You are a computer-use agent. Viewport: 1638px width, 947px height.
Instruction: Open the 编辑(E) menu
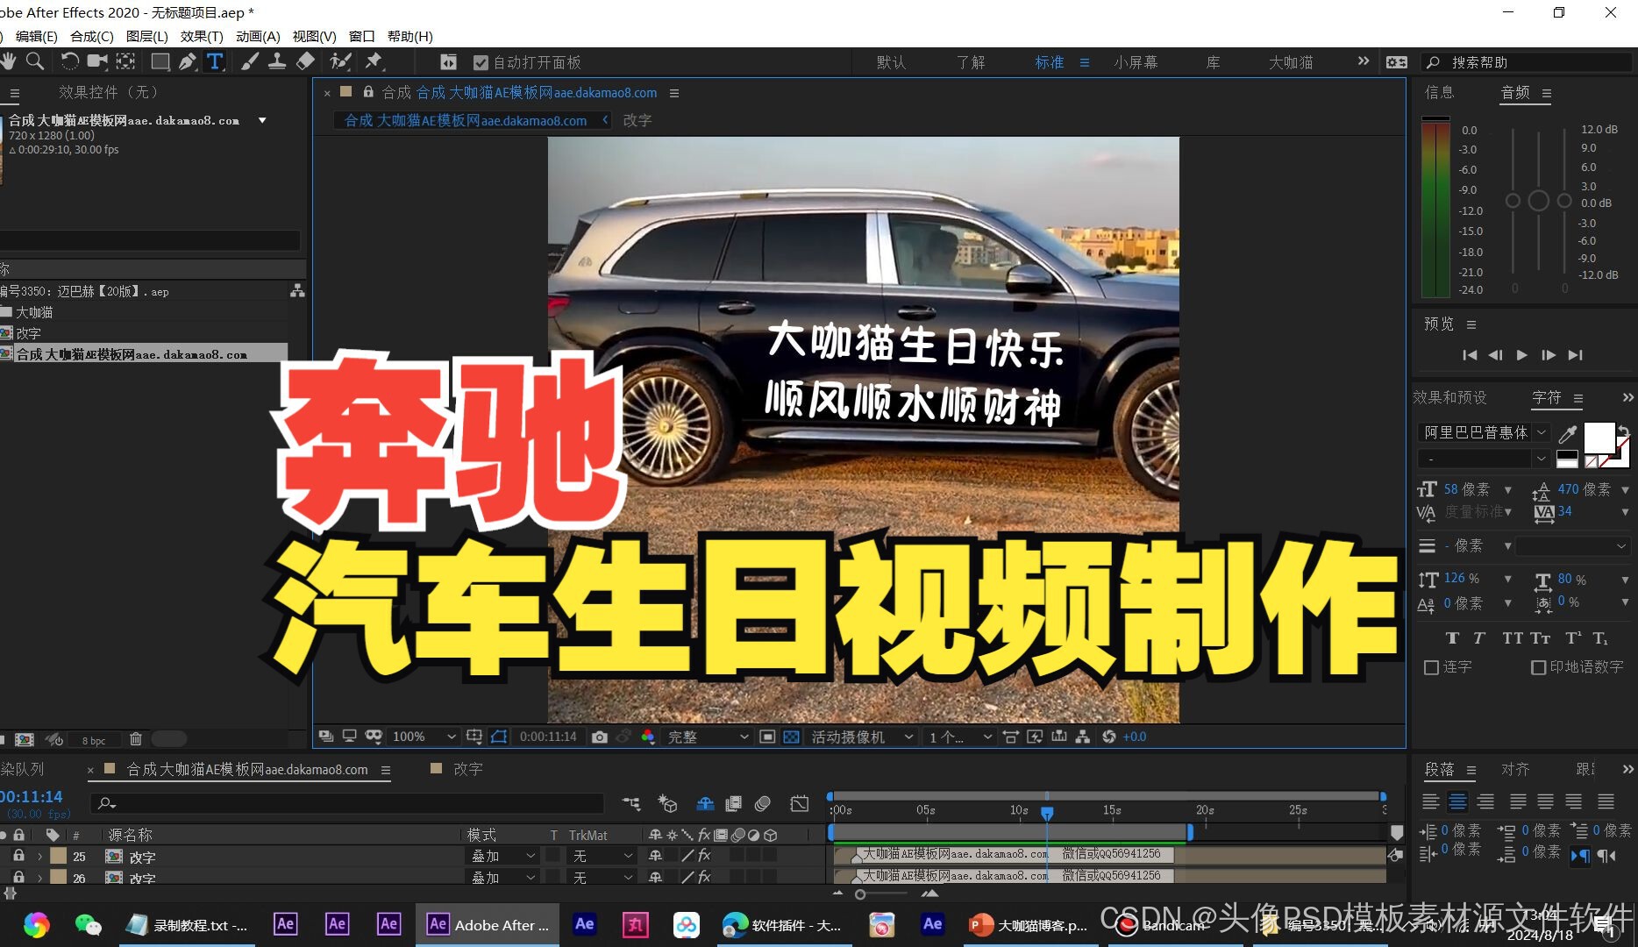click(36, 36)
